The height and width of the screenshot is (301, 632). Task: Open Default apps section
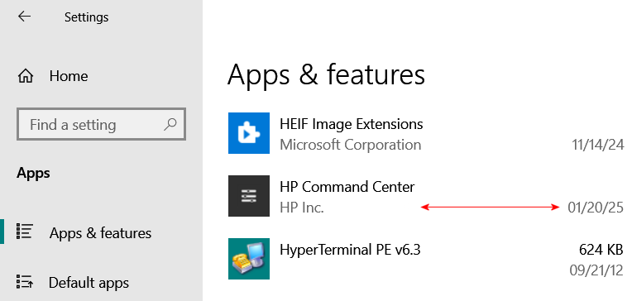click(x=89, y=283)
